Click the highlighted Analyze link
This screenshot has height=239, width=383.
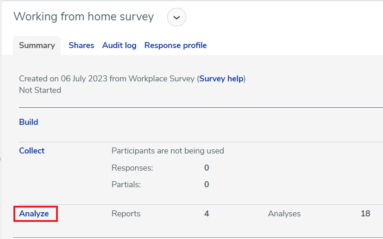(34, 214)
